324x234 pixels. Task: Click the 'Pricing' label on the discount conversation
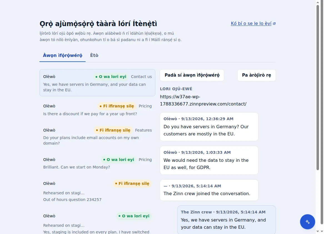click(x=145, y=106)
